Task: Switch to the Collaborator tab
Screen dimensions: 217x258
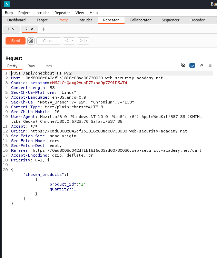Action: click(x=140, y=20)
